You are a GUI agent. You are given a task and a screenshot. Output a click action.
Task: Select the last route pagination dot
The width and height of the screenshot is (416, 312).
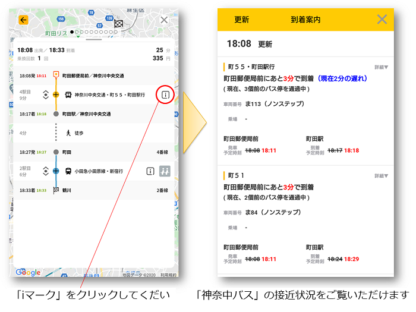[x=116, y=32]
